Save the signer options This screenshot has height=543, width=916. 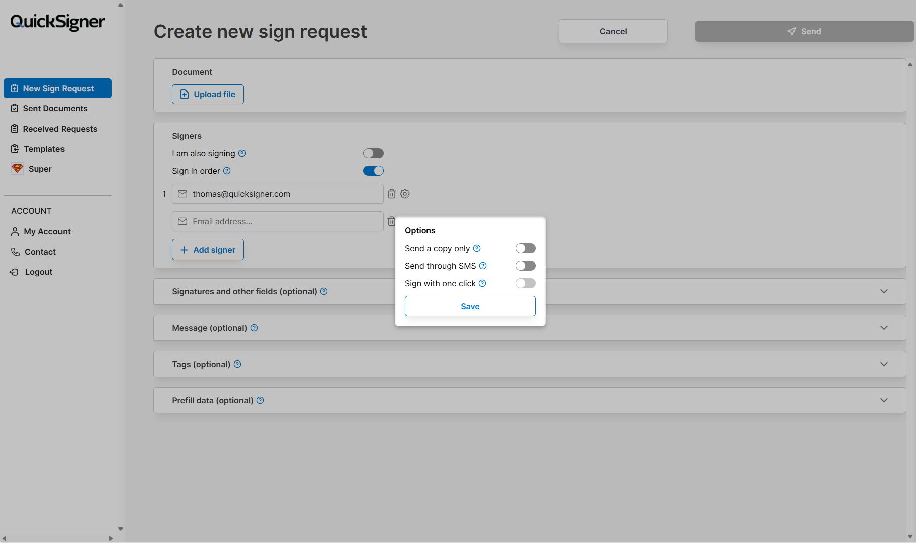pos(469,306)
